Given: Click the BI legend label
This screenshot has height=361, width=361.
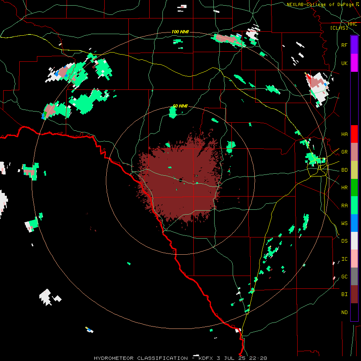Looking at the screenshot, I should tap(345, 294).
